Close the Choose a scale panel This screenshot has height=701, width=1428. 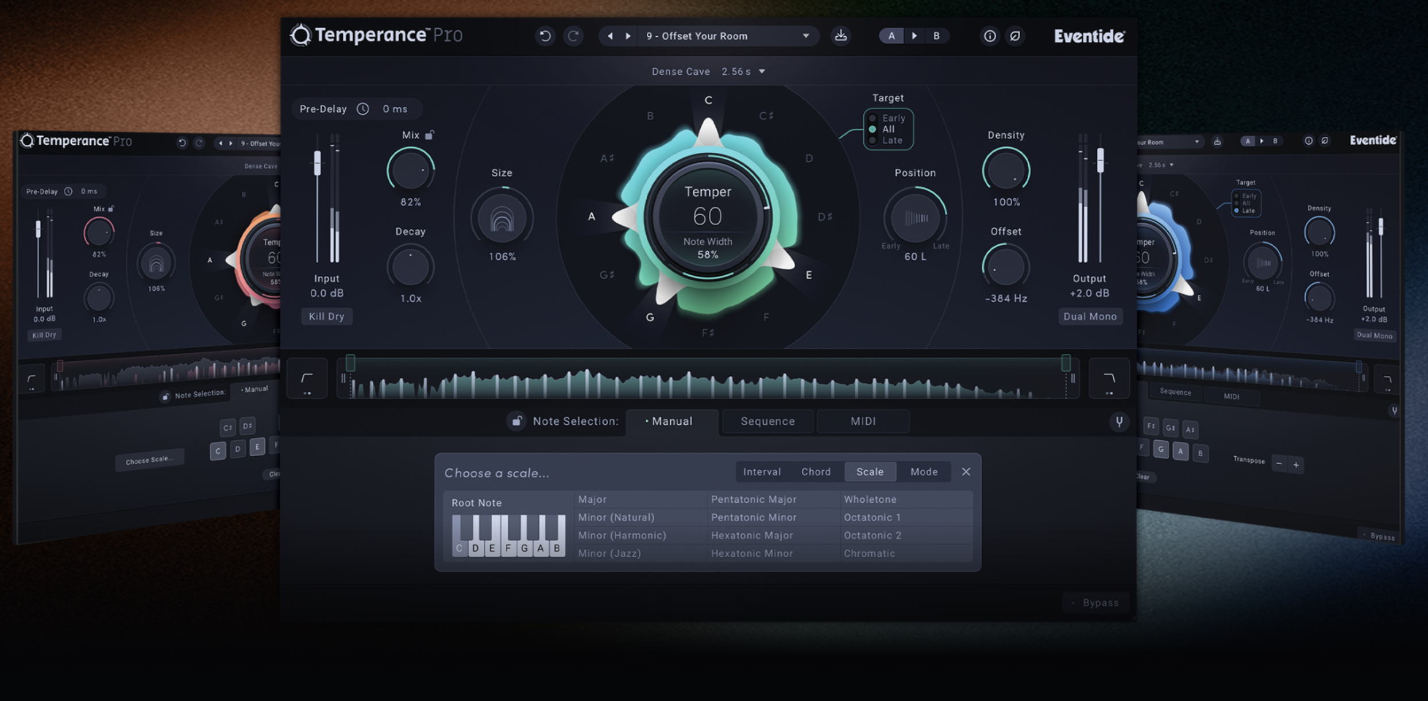click(x=966, y=472)
